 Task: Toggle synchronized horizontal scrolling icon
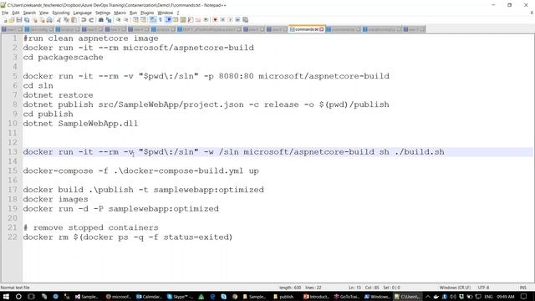coord(143,20)
